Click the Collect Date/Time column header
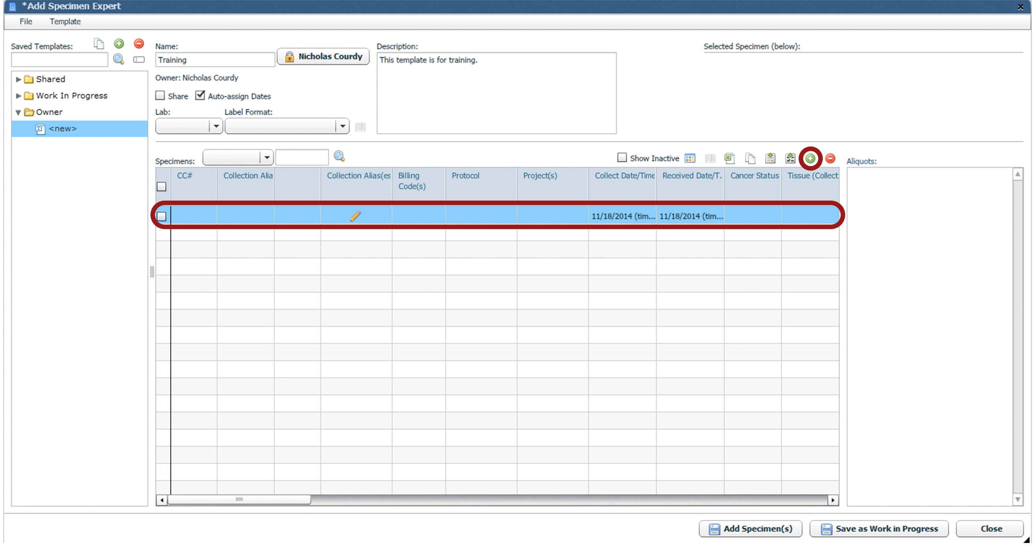 coord(623,184)
